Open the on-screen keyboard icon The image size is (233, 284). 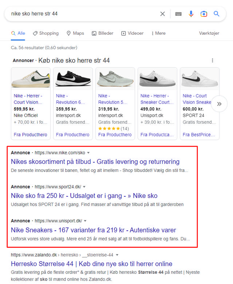178,14
